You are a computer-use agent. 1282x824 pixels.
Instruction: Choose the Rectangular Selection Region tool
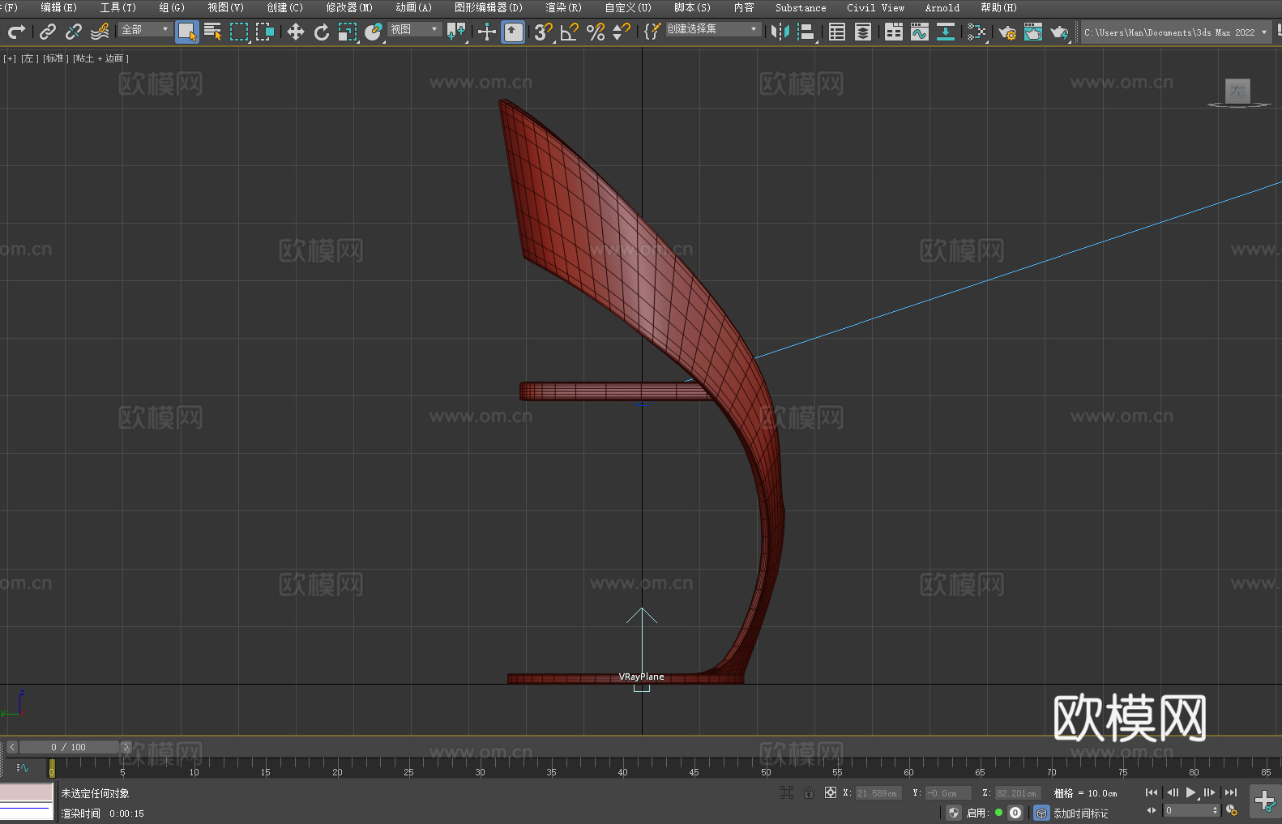coord(239,32)
